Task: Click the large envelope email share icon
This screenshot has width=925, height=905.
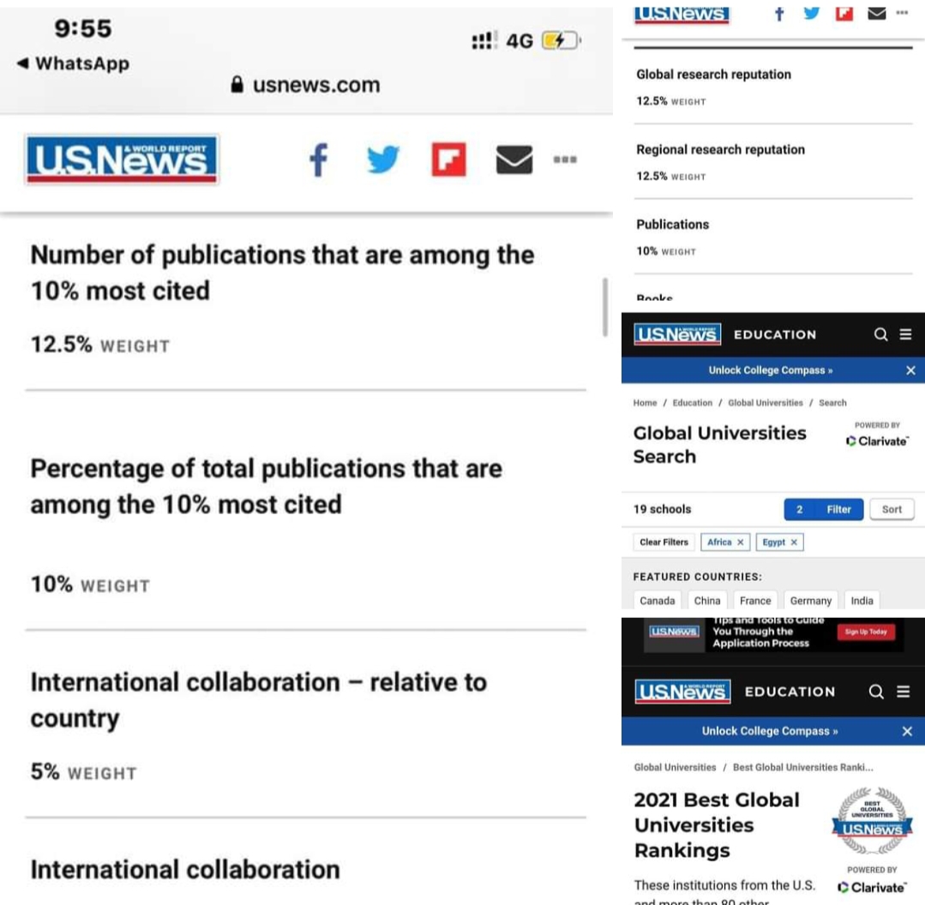Action: (514, 160)
